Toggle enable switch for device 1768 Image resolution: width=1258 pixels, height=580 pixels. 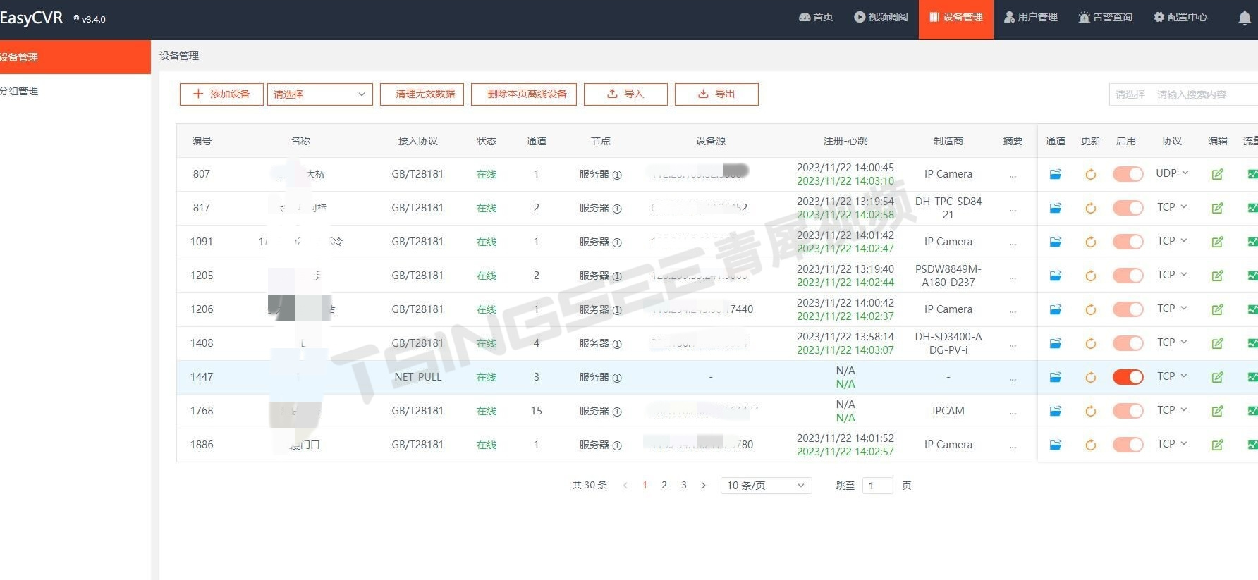(x=1128, y=411)
